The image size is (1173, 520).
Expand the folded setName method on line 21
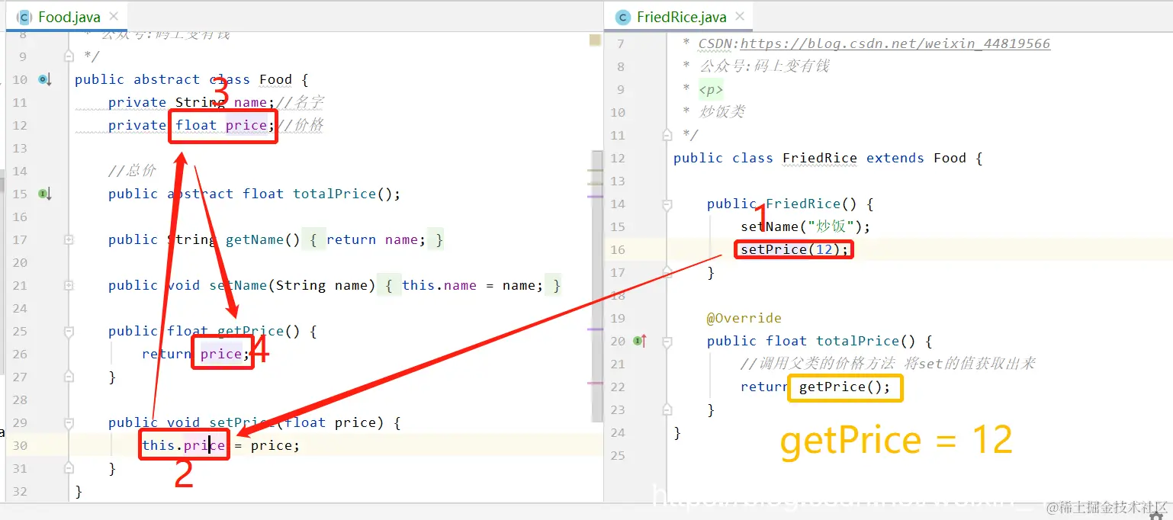coord(69,285)
